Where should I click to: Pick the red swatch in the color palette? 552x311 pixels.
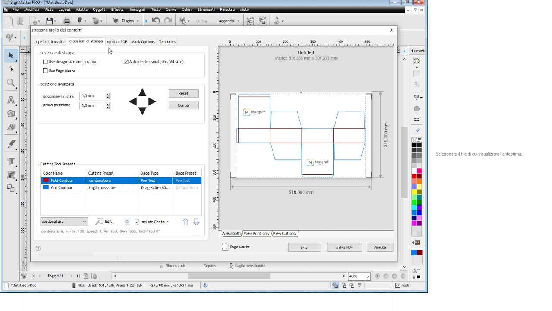pos(414,176)
